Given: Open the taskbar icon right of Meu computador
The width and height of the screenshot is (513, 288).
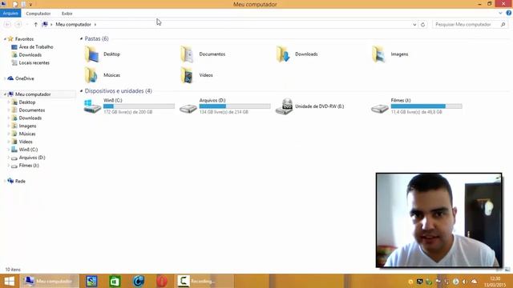Looking at the screenshot, I should pyautogui.click(x=91, y=281).
